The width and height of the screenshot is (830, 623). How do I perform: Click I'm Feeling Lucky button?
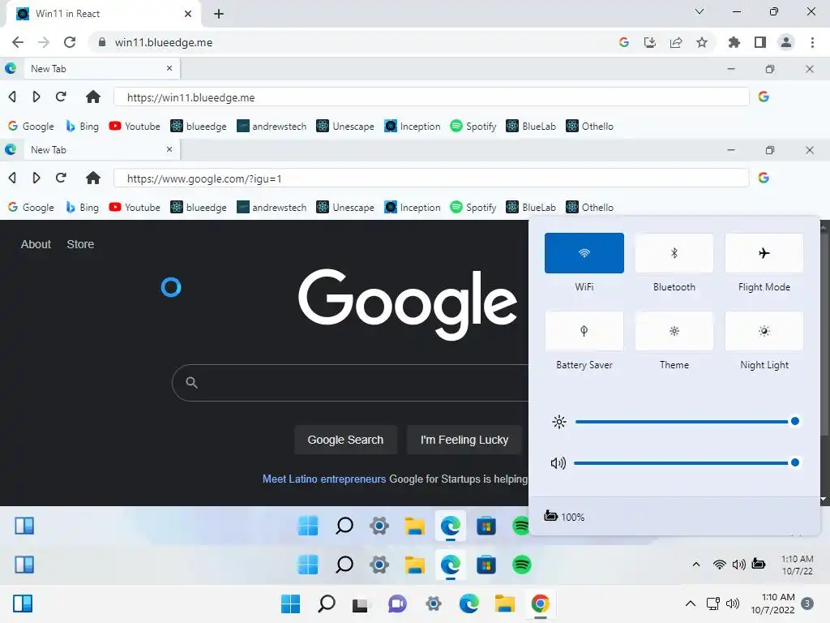(464, 440)
